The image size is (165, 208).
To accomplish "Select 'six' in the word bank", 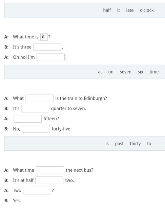I will coord(141,72).
